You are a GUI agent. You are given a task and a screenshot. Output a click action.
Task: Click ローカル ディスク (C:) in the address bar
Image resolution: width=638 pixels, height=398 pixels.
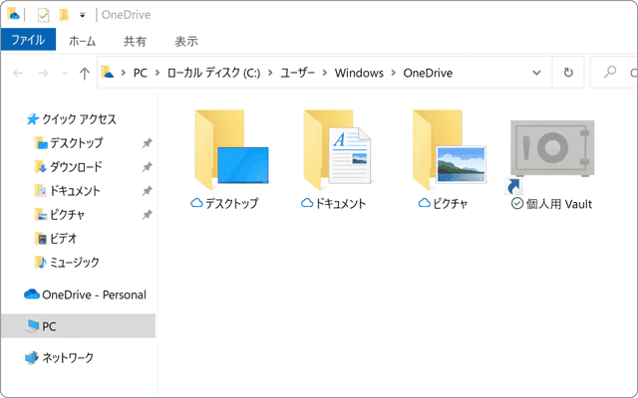tap(213, 73)
